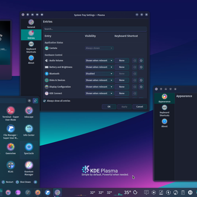The width and height of the screenshot is (197, 197).
Task: Open Disks & Devices visibility dropdown
Action: (99, 80)
